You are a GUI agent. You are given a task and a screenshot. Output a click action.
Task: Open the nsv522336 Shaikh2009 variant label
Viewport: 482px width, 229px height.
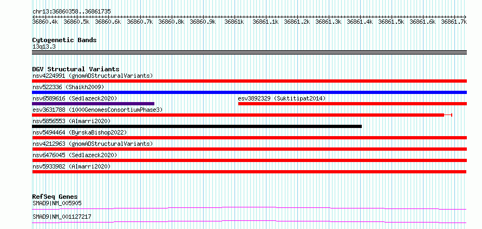point(68,87)
